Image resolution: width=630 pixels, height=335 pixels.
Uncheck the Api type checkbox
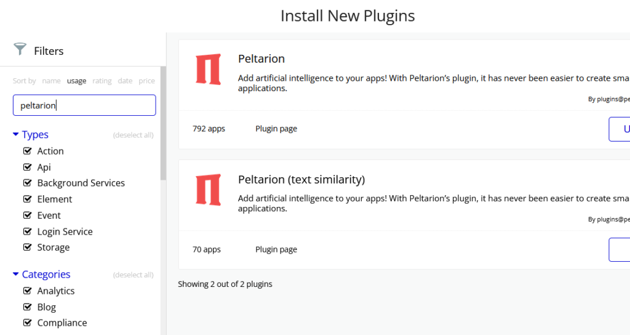coord(27,167)
